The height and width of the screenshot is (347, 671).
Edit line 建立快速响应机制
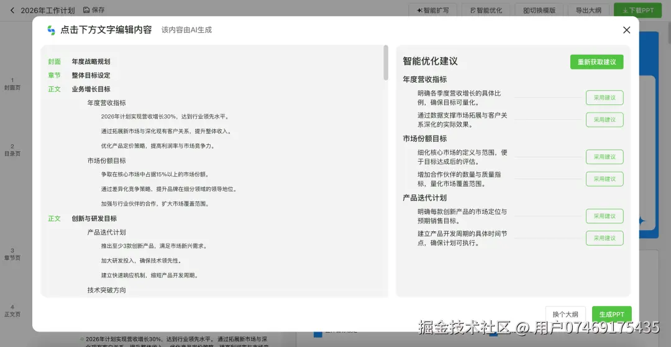[x=149, y=275]
